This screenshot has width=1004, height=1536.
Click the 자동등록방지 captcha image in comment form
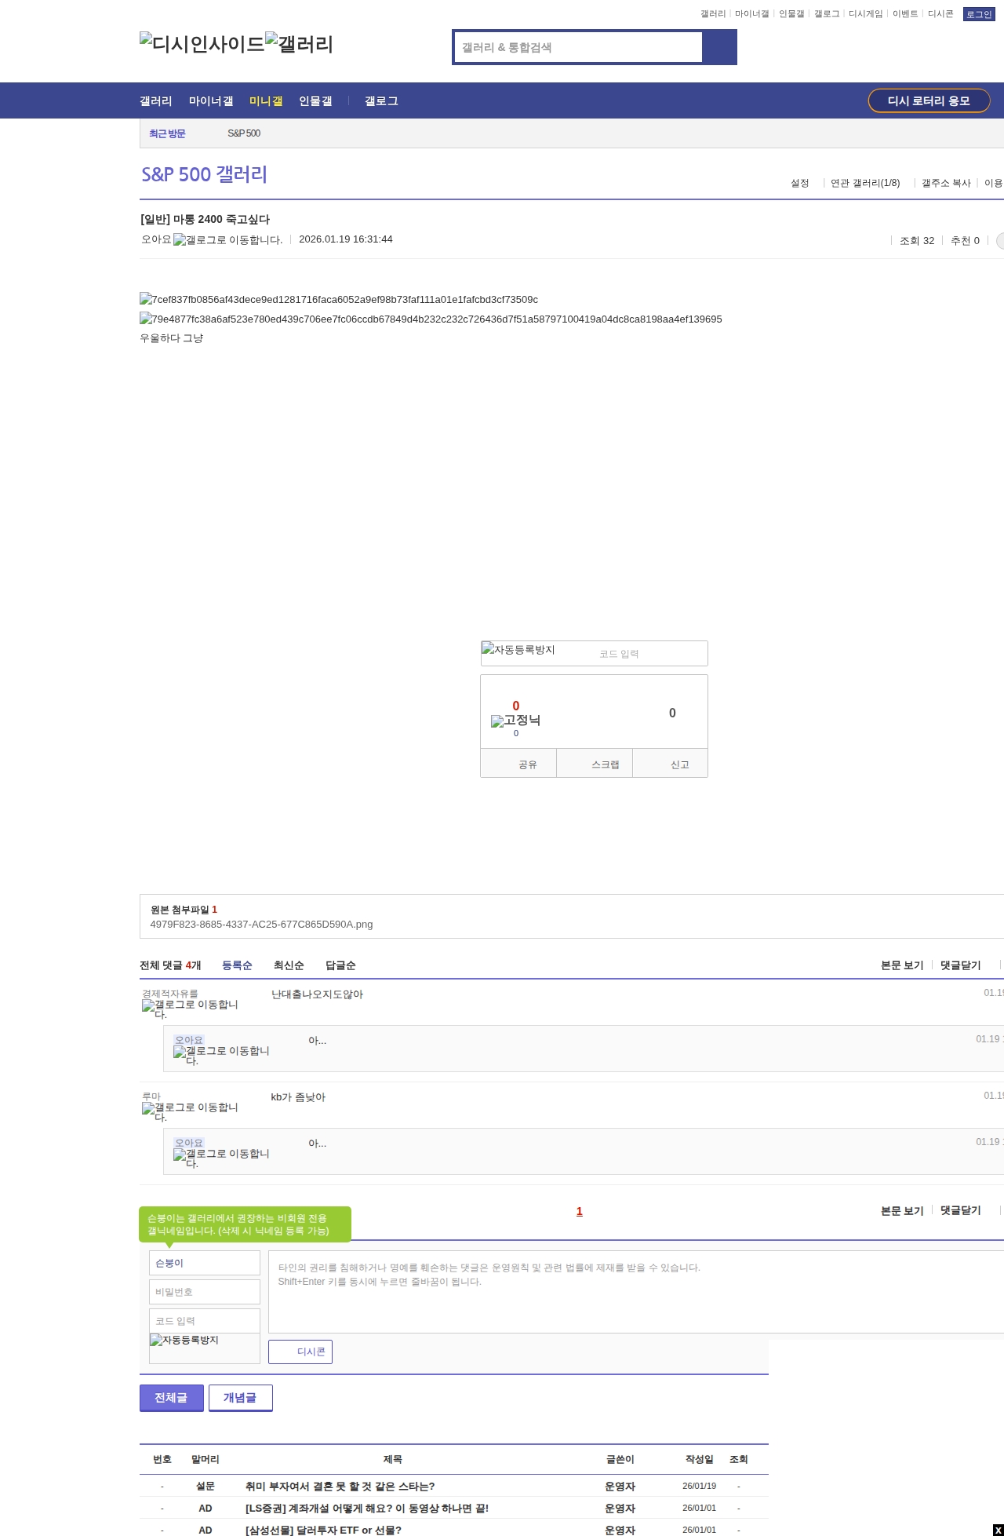coord(184,1341)
